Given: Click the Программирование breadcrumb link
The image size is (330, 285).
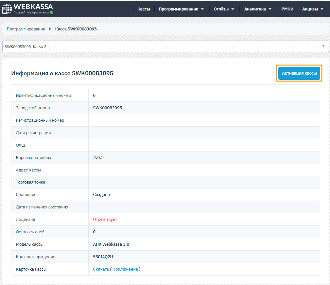Looking at the screenshot, I should tap(26, 29).
